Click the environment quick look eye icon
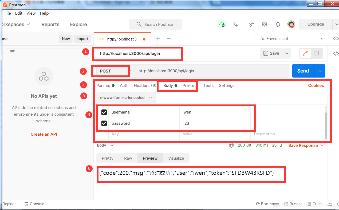Screen dimensions: 339x210 336,39
